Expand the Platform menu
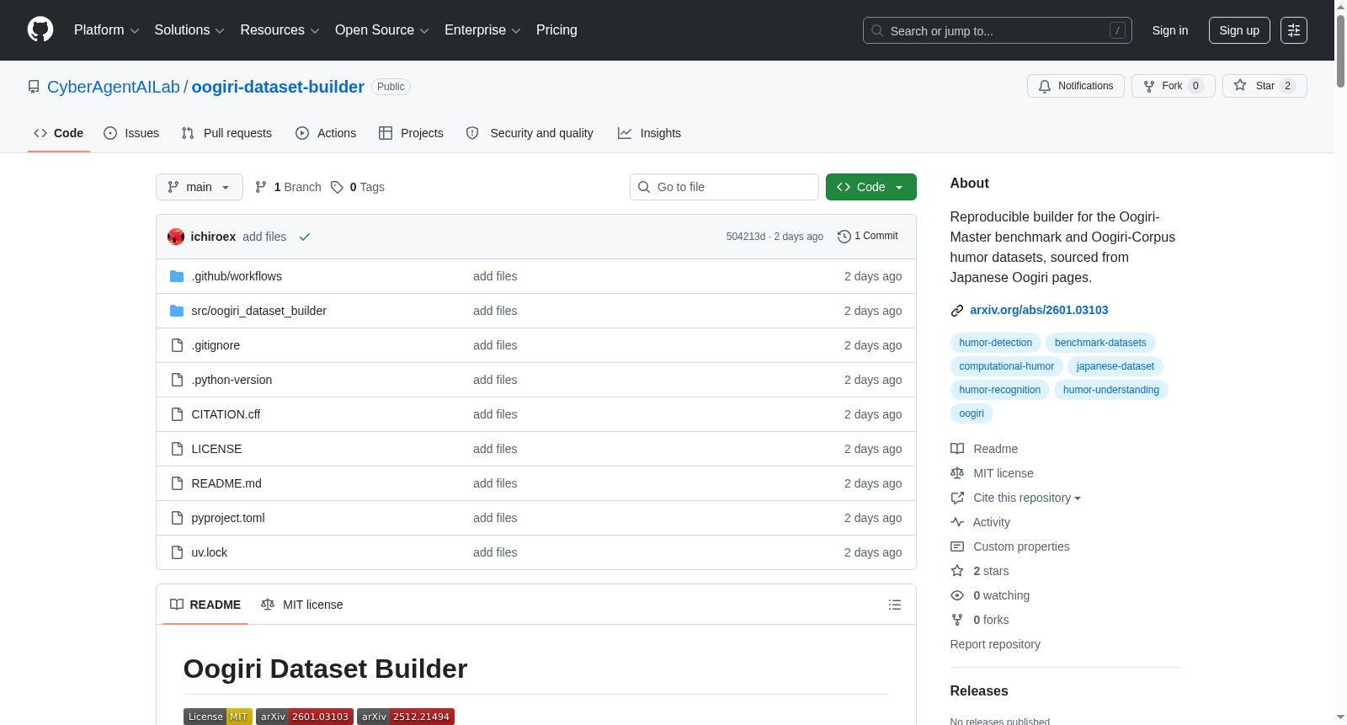This screenshot has height=725, width=1347. point(107,30)
